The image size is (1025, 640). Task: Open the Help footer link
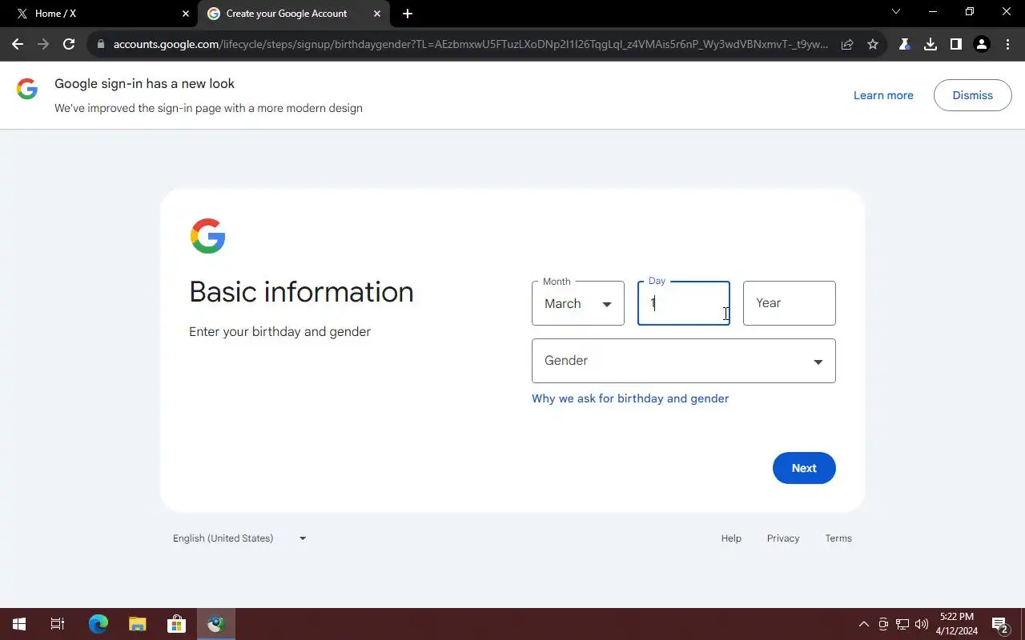tap(731, 538)
